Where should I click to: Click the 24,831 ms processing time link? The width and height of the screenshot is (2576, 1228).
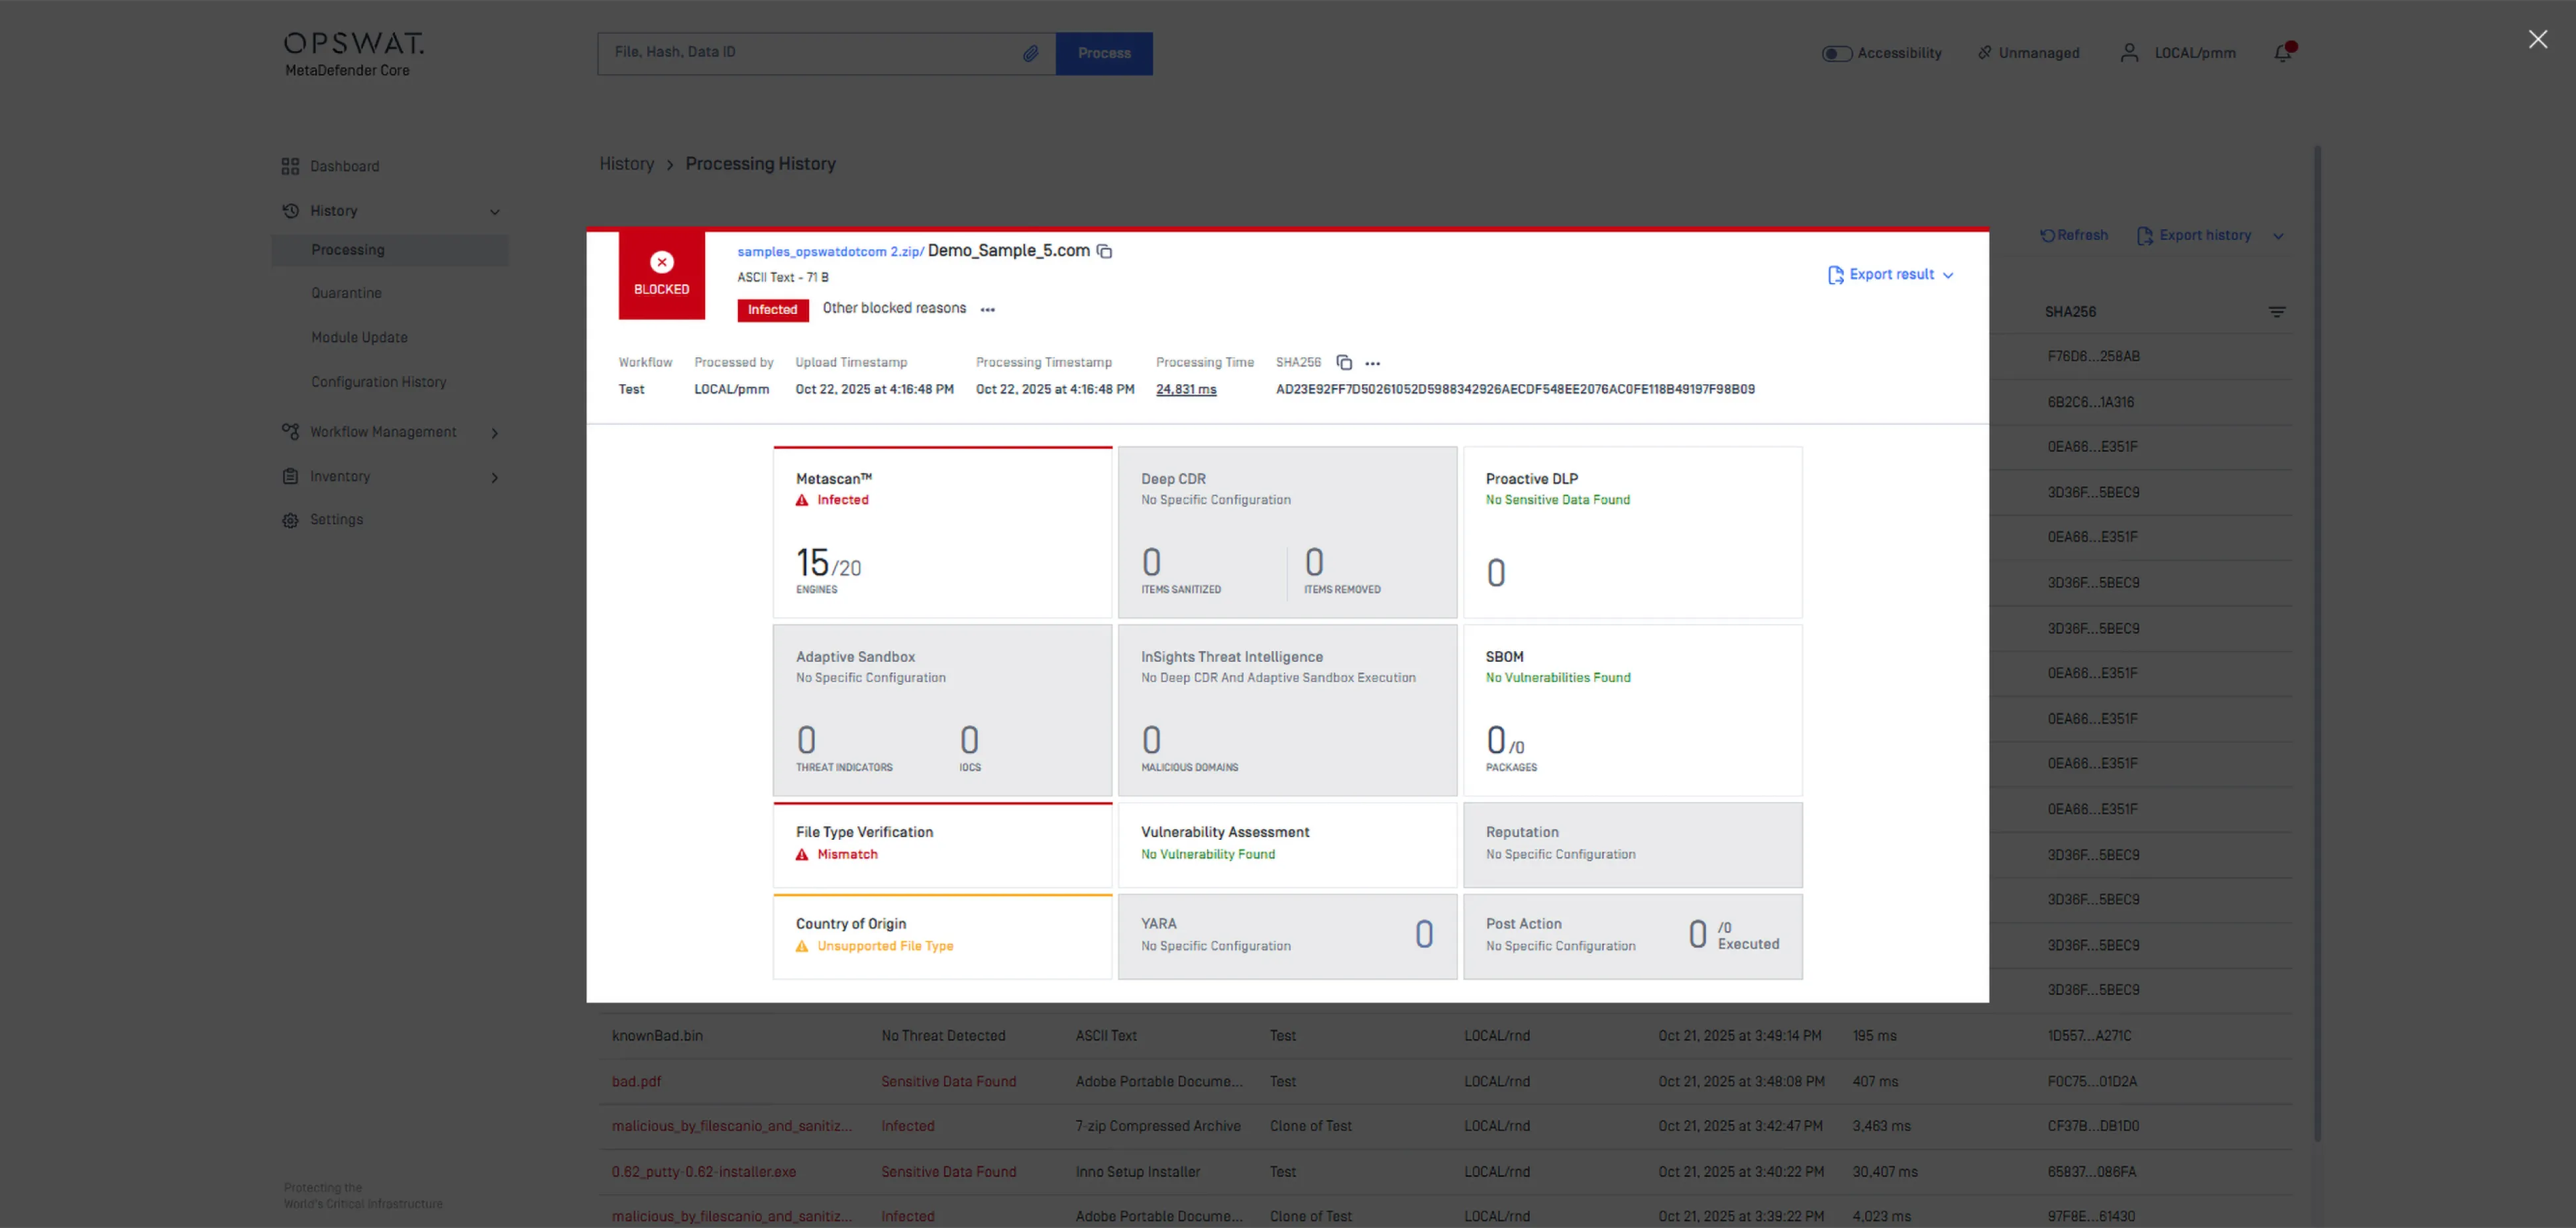point(1186,389)
